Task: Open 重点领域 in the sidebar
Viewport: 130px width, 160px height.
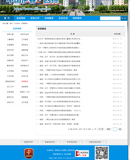Action: [x=10, y=65]
